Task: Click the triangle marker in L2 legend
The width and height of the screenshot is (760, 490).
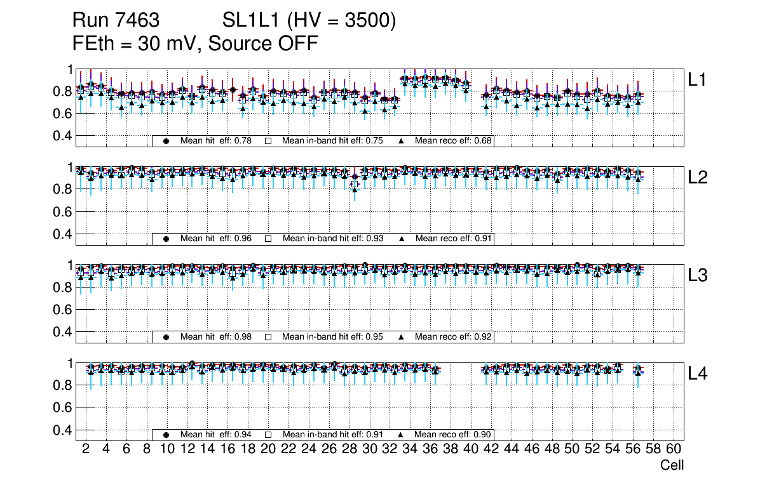Action: [x=402, y=239]
